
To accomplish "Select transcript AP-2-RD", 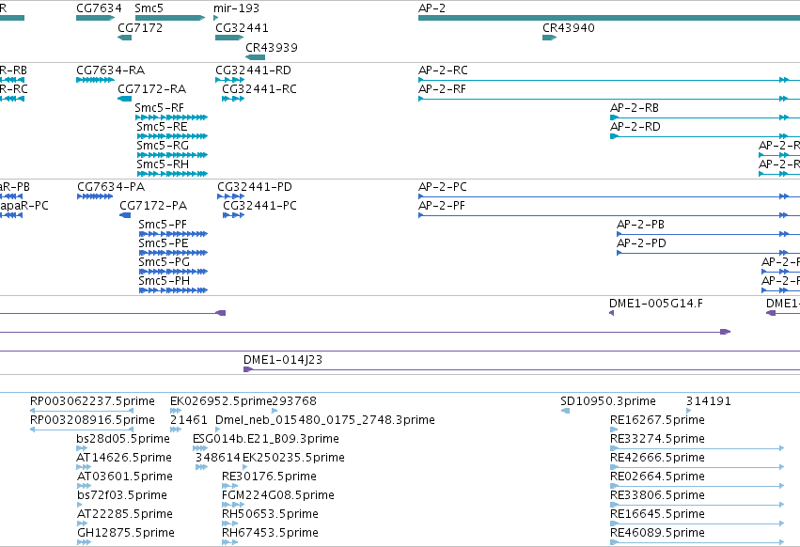I will (x=635, y=127).
